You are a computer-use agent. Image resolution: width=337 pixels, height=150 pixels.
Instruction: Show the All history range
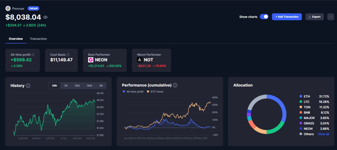coord(101,86)
